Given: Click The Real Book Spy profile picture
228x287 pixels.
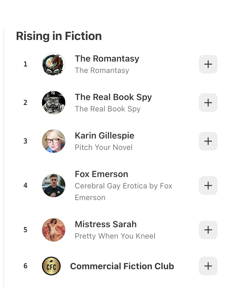Looking at the screenshot, I should [x=54, y=103].
